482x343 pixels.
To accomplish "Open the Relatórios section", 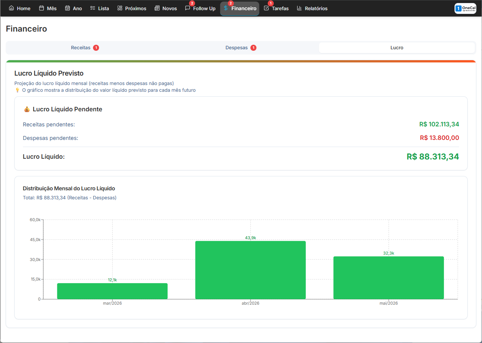I will [x=312, y=8].
